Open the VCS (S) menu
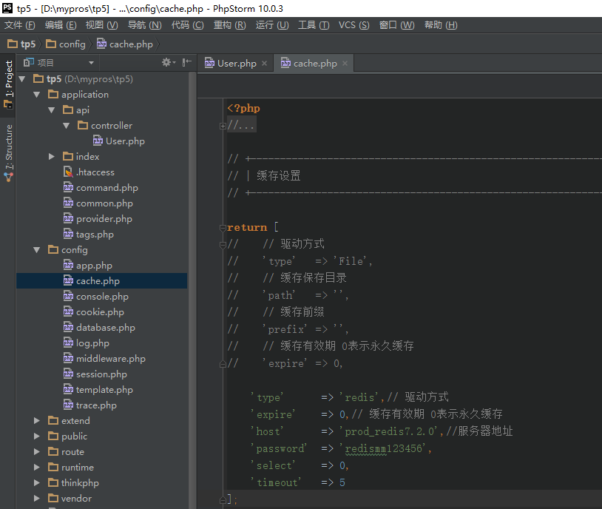The width and height of the screenshot is (602, 509). (354, 25)
